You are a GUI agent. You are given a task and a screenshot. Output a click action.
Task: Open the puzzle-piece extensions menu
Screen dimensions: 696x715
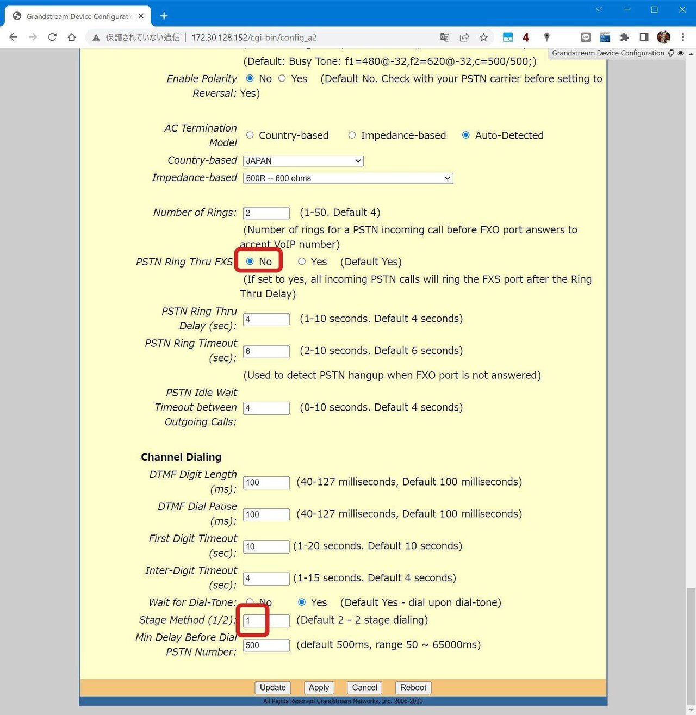click(x=625, y=37)
